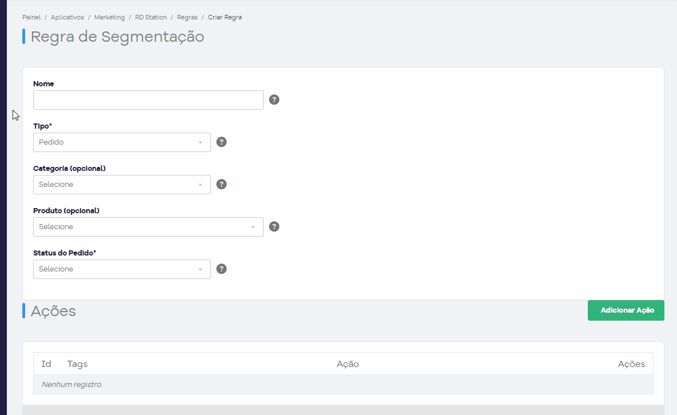Return to Regras via breadcrumb
Viewport: 677px width, 415px height.
[x=187, y=17]
